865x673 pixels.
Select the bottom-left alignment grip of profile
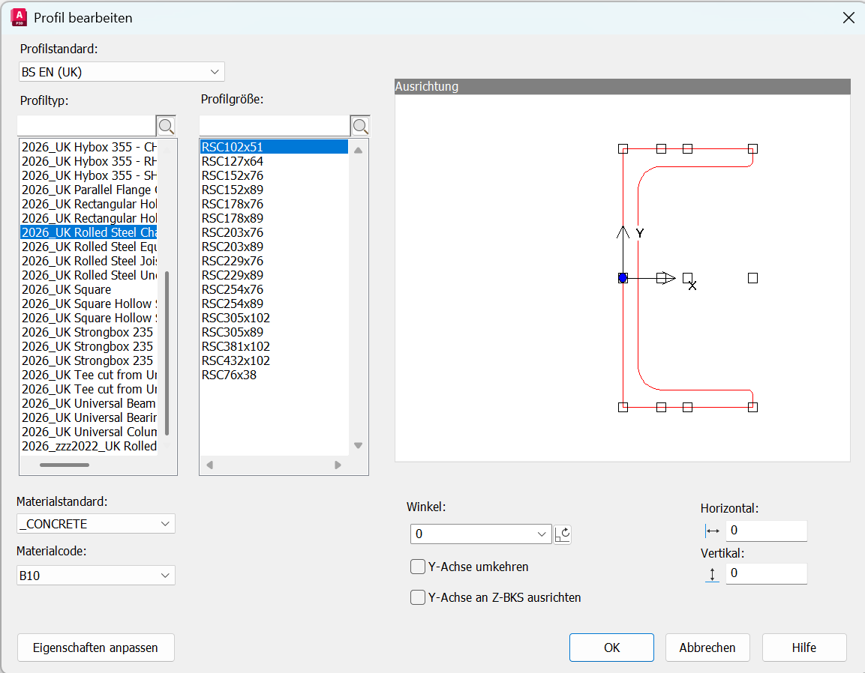[623, 407]
